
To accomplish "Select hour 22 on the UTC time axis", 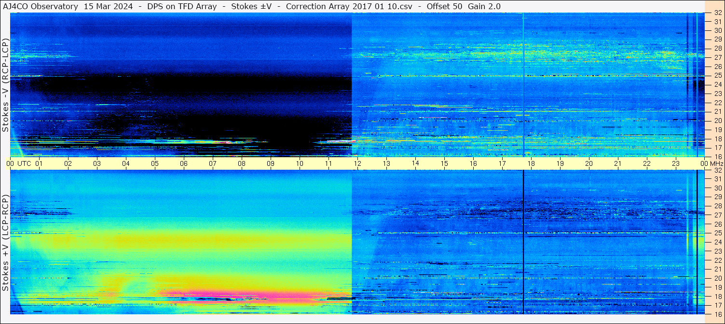I will coord(647,163).
